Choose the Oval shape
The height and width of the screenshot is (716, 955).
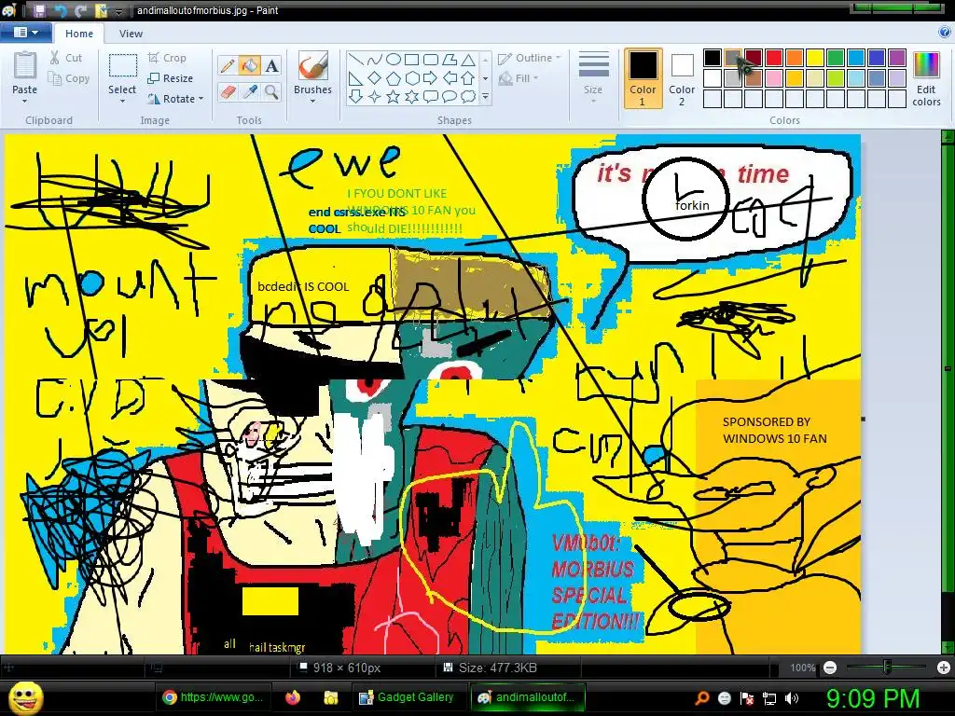pyautogui.click(x=394, y=59)
